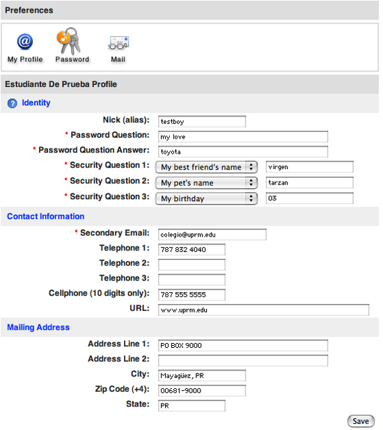Screen dimensions: 383x430
Task: Click the Identity help question-mark icon
Action: pos(13,104)
